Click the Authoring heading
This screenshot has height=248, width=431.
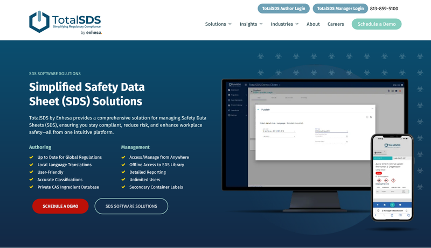[x=40, y=147]
